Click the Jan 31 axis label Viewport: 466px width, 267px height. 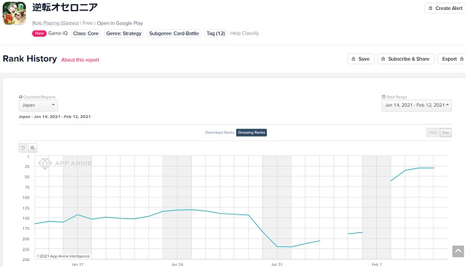tap(277, 264)
